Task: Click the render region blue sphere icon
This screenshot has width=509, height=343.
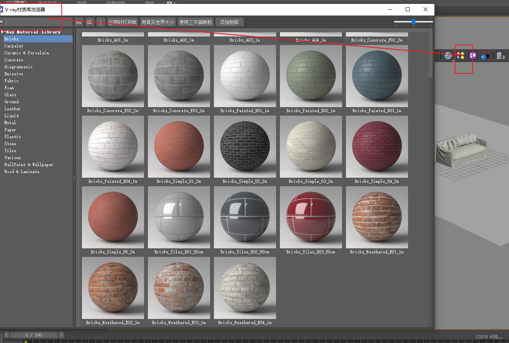Action: (x=485, y=55)
